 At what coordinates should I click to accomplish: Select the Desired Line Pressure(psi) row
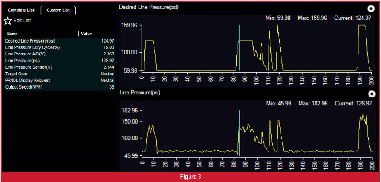59,41
